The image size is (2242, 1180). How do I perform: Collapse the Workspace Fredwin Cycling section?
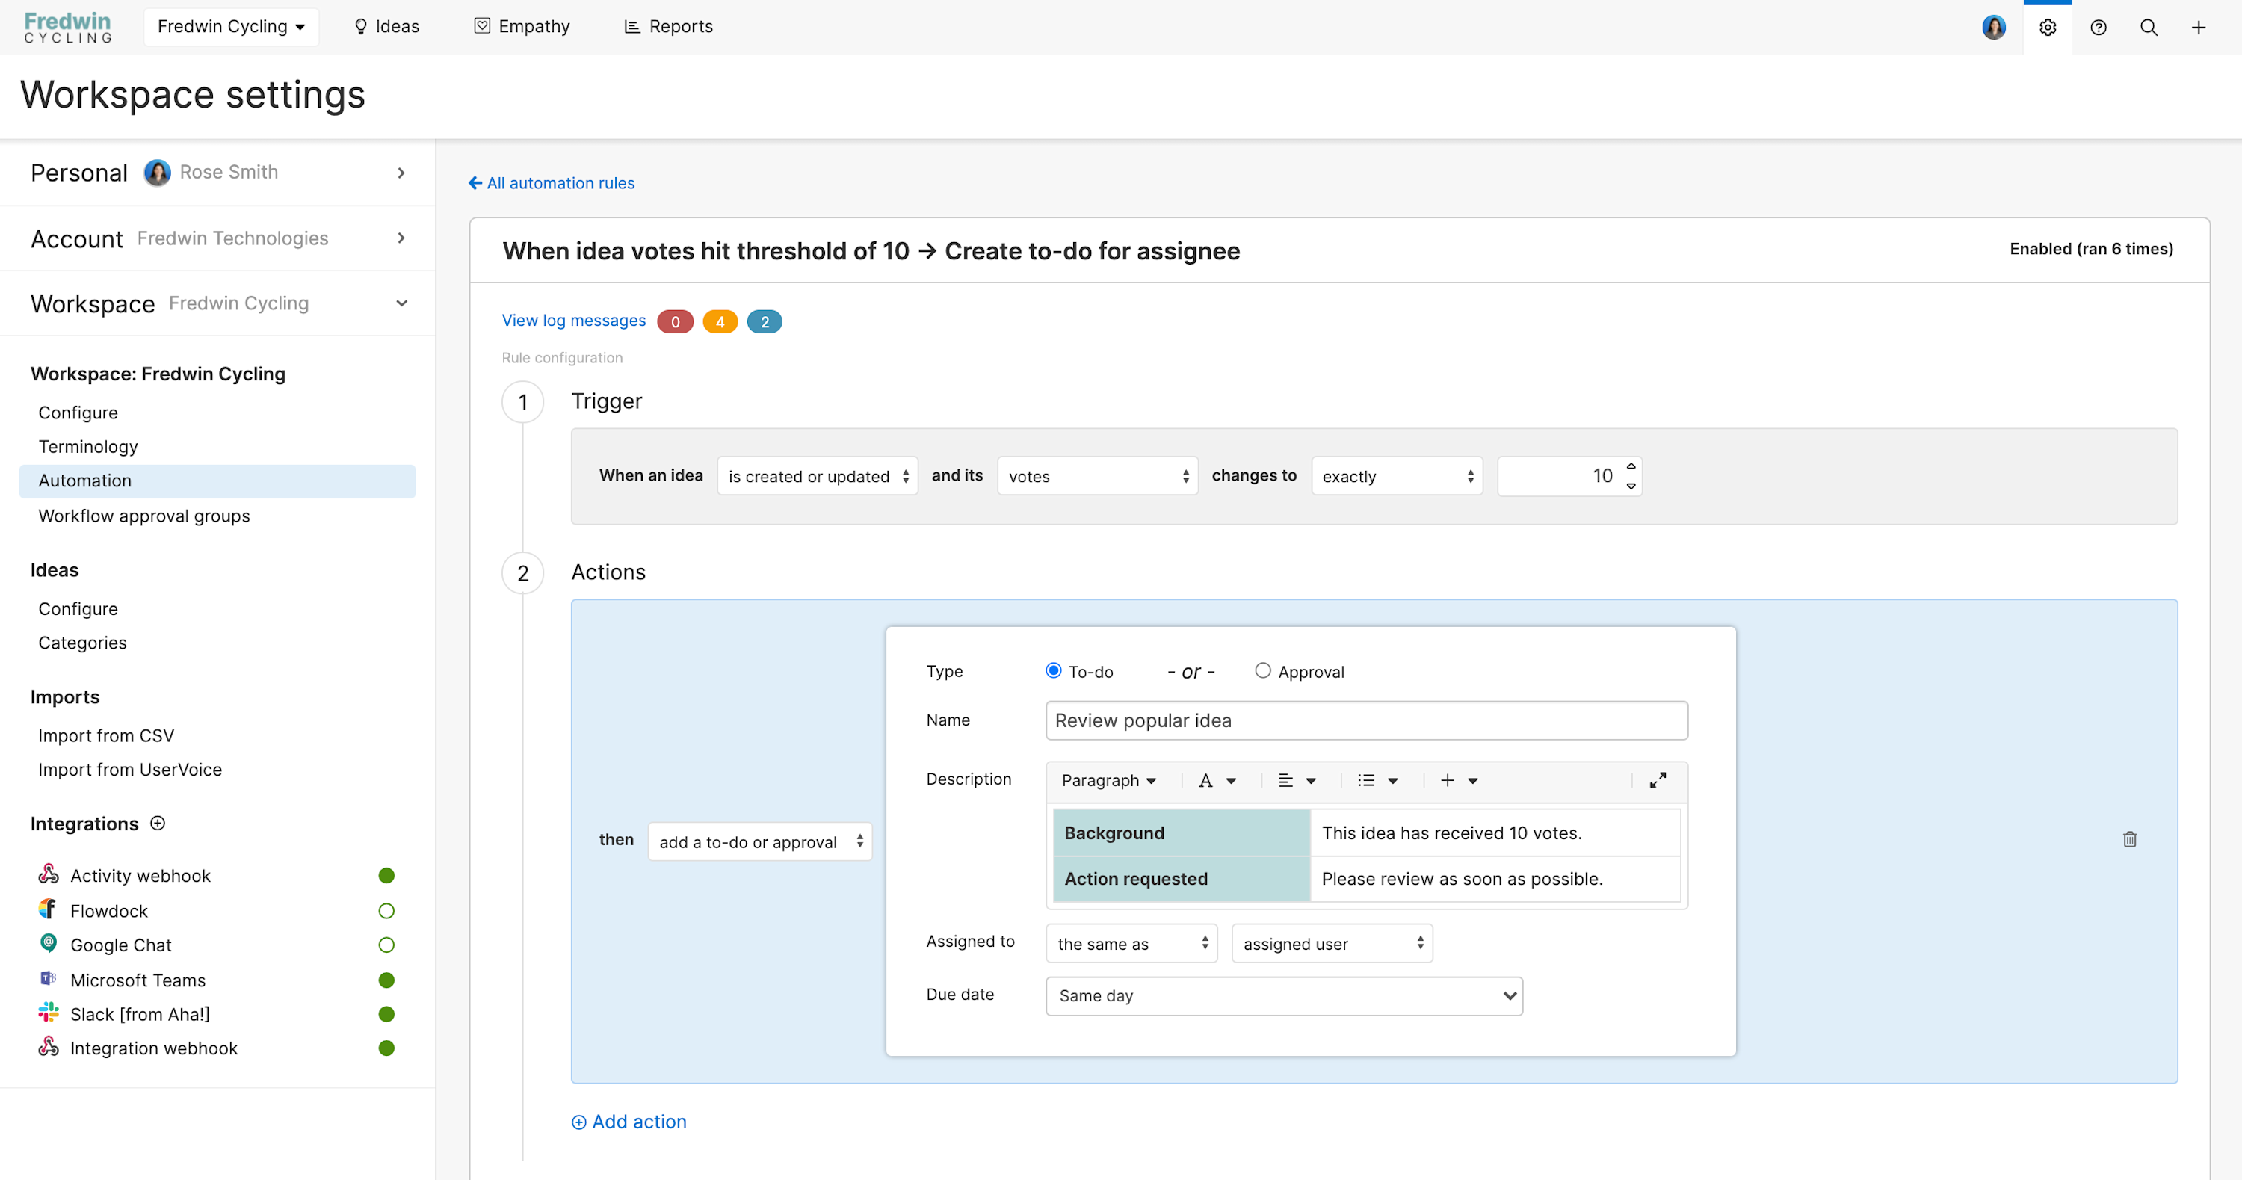pos(401,303)
